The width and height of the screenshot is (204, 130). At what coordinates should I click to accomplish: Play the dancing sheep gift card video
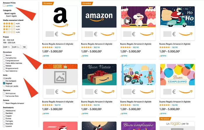tap(127, 21)
